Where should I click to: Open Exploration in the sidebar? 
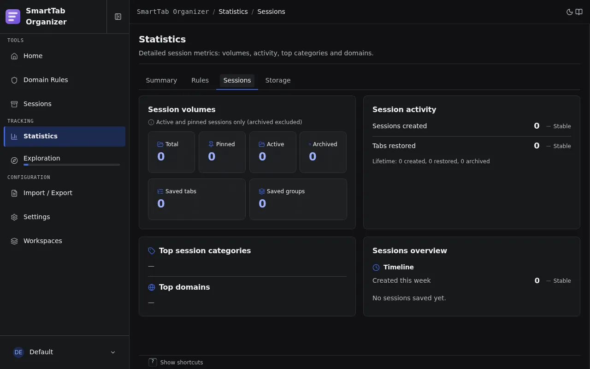(65, 160)
